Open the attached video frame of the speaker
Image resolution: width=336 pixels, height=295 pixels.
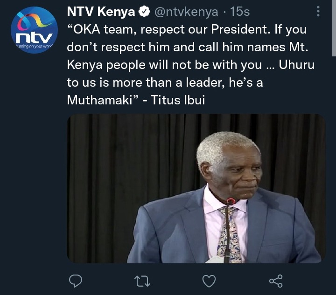click(x=196, y=188)
